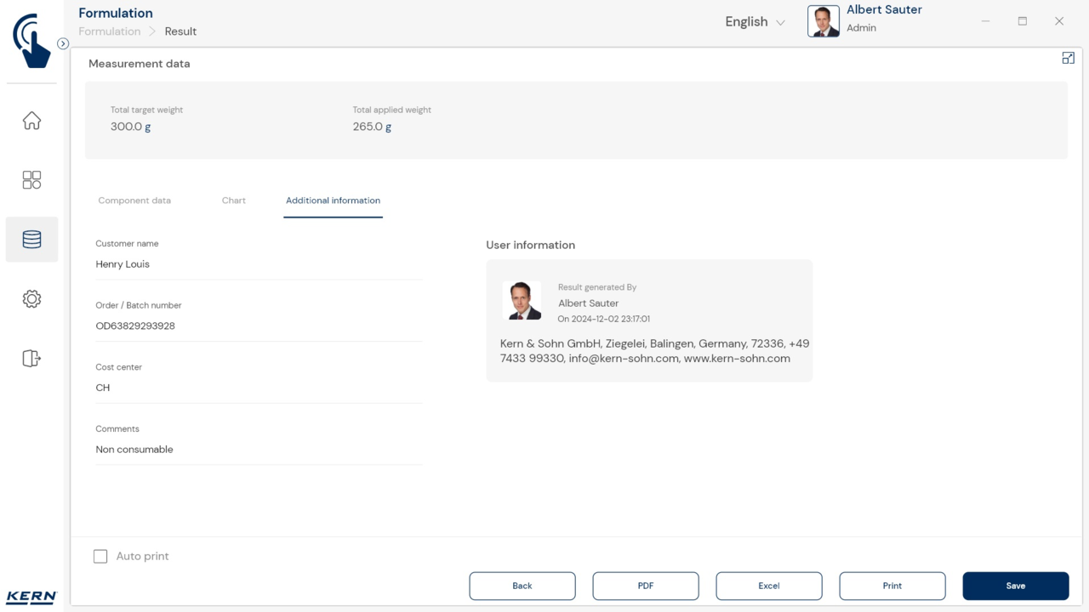Open settings gear icon in sidebar
This screenshot has height=612, width=1089.
tap(31, 299)
